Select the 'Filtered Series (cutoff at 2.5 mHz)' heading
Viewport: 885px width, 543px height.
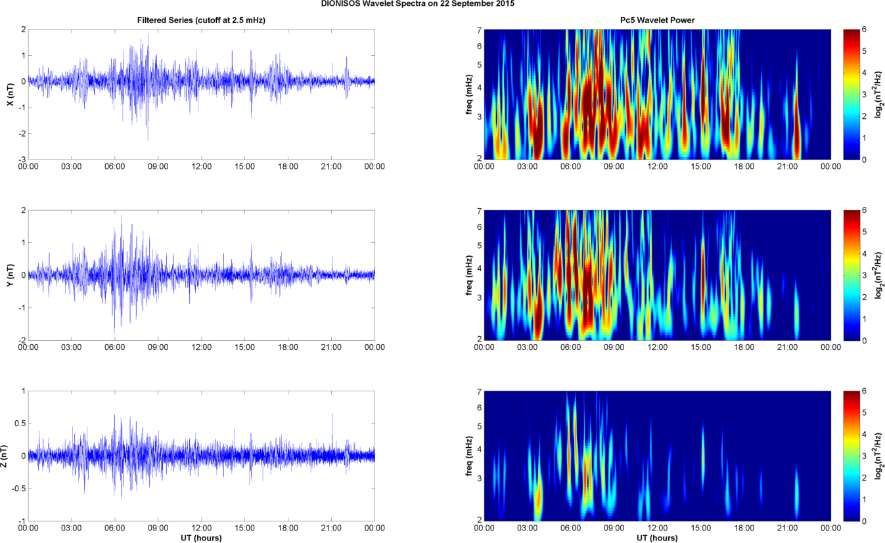[201, 20]
